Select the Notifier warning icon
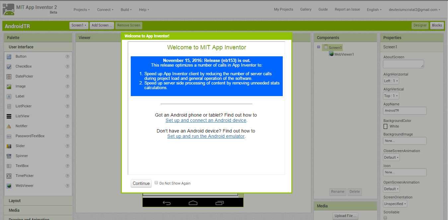448x220 pixels. coord(9,126)
